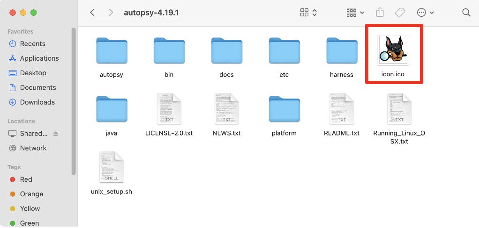Open the platform folder
479x228 pixels.
coord(284,109)
